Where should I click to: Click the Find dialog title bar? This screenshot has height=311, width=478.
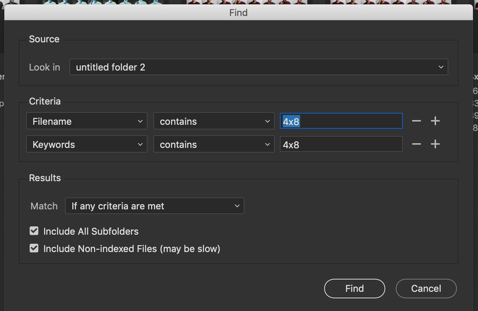tap(238, 12)
